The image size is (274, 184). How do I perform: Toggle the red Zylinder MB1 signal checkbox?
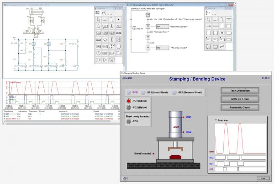point(5,119)
